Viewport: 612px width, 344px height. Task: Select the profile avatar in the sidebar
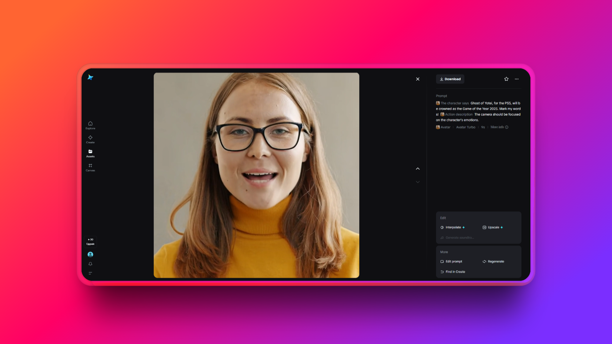click(x=90, y=254)
